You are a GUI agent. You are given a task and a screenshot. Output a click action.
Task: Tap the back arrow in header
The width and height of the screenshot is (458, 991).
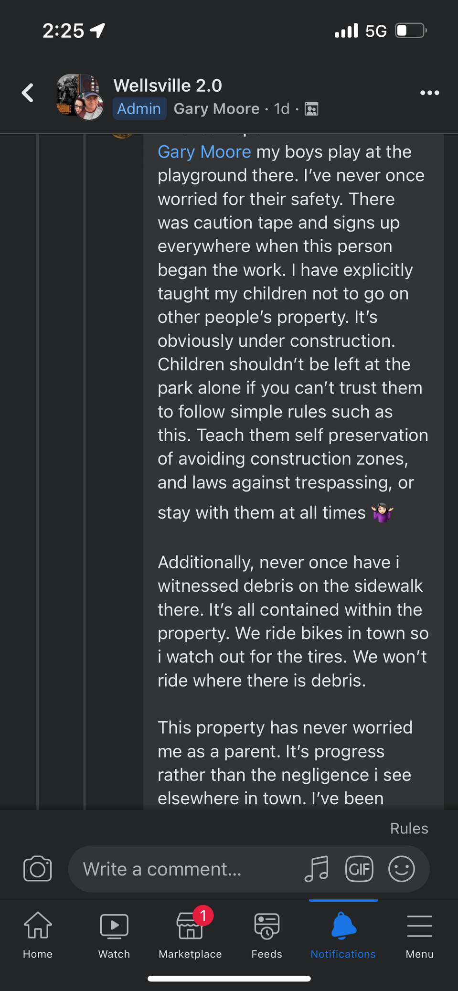click(28, 93)
